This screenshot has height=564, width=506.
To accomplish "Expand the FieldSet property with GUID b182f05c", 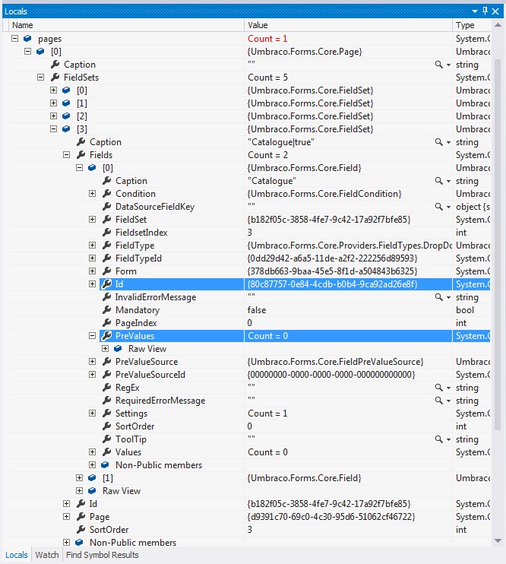I will point(93,220).
